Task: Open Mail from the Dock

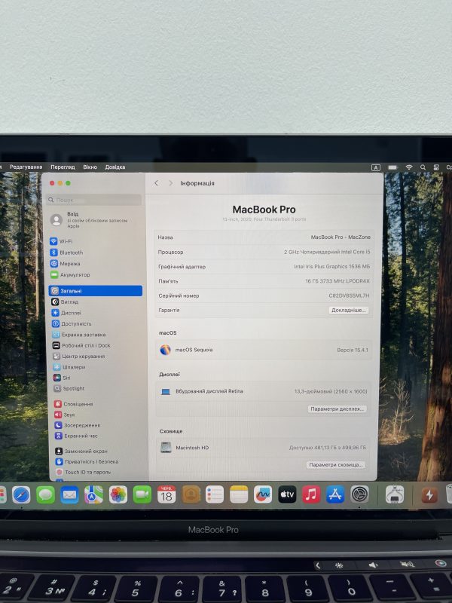Action: 69,494
